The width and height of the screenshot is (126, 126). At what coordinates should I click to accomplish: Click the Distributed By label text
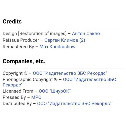coord(17,104)
